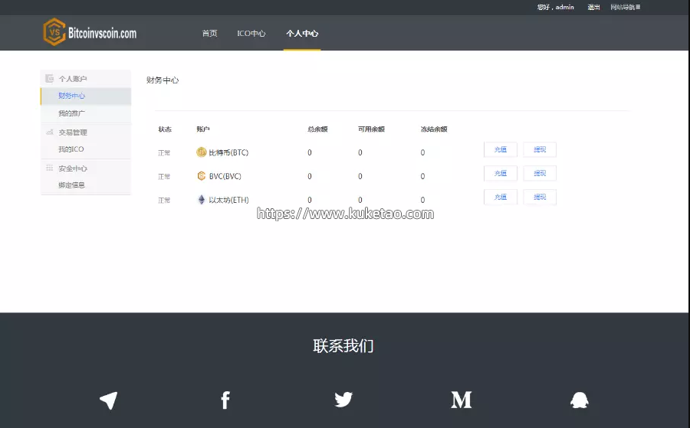Select the 个人中心 tab
This screenshot has width=690, height=428.
[x=302, y=34]
